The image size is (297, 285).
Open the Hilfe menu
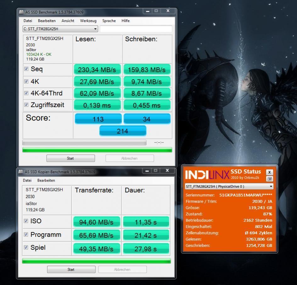tap(126, 21)
